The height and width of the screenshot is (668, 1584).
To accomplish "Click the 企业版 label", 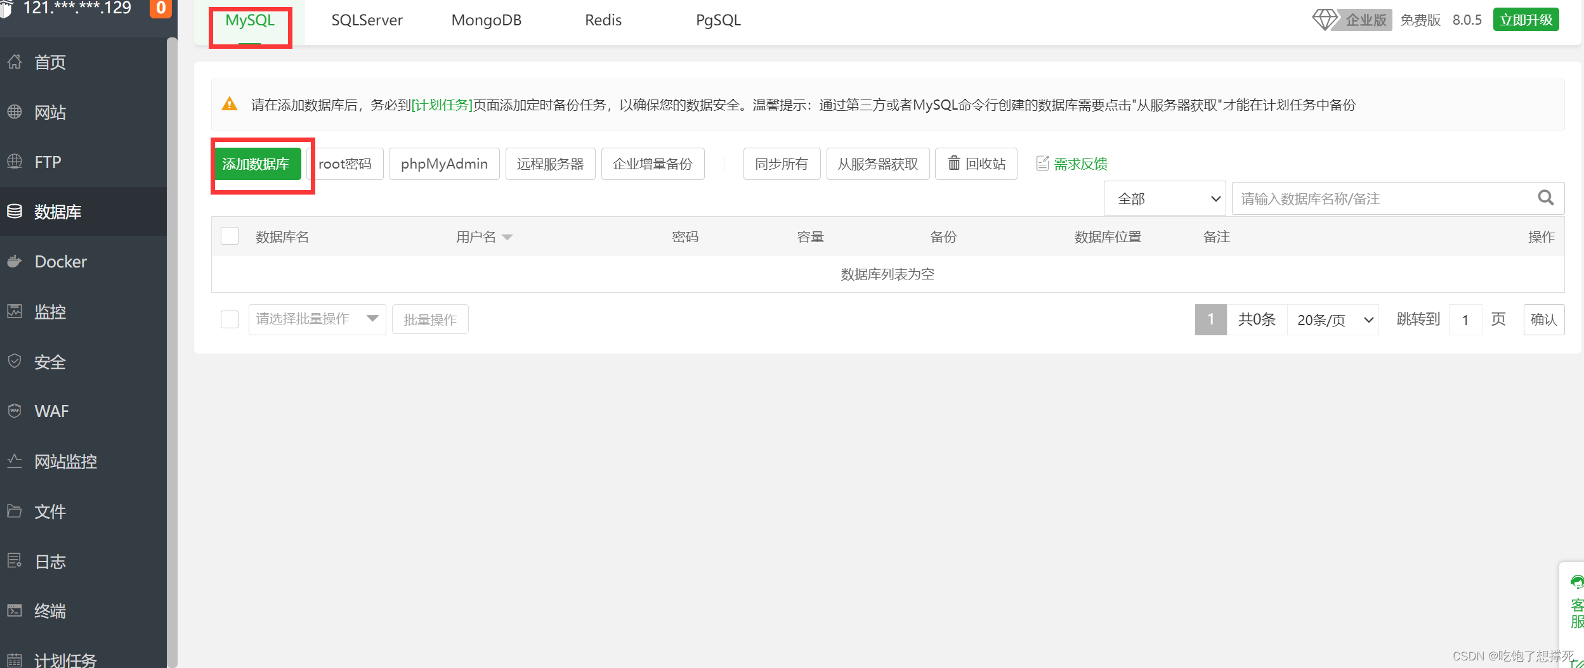I will click(x=1366, y=20).
